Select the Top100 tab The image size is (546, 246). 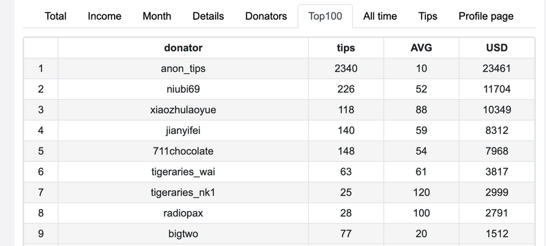(326, 16)
